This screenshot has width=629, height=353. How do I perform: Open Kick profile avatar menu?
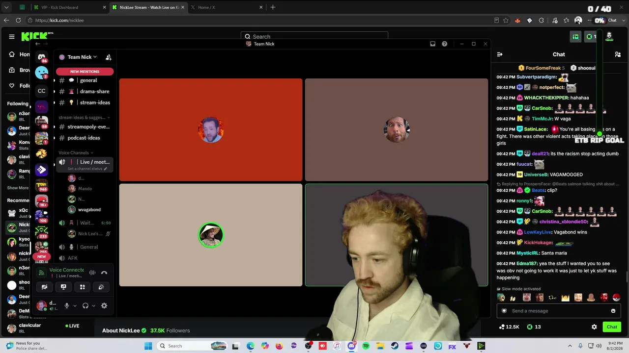point(609,36)
